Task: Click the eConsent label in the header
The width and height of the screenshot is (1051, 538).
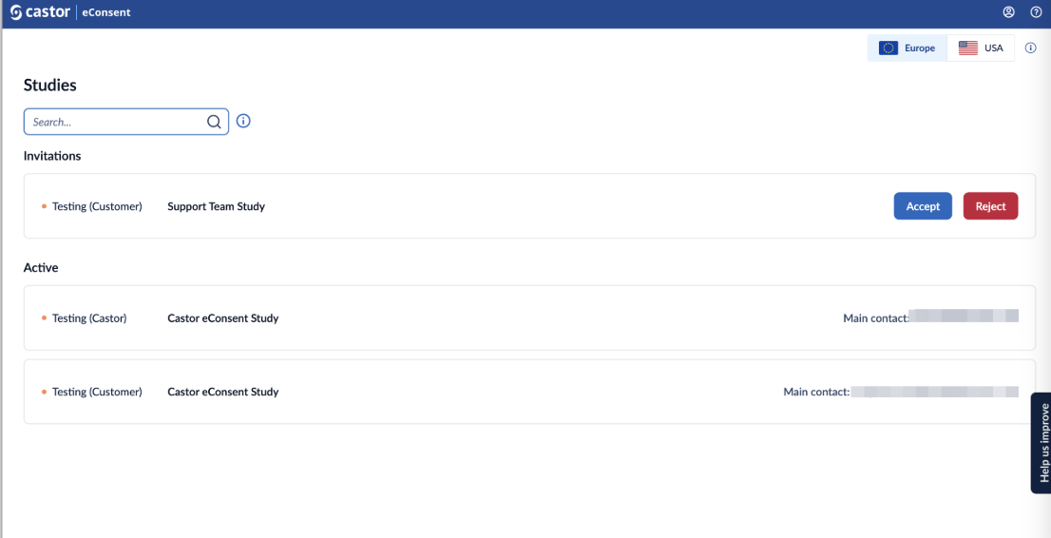Action: 106,12
